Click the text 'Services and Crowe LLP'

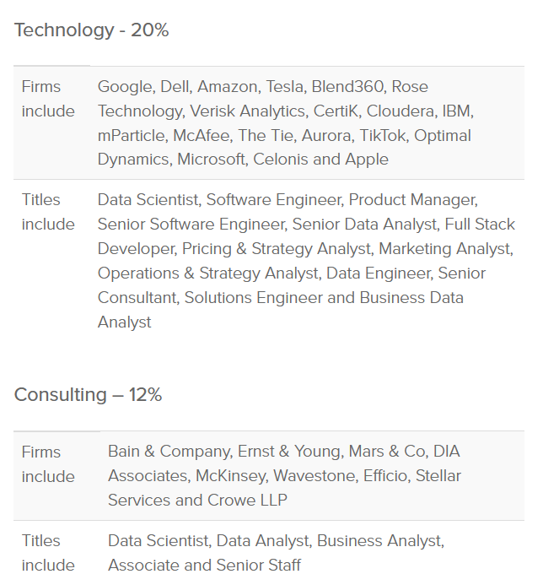(198, 501)
